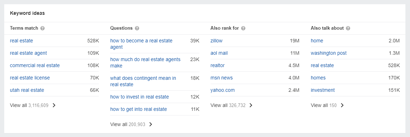Open 'commercial real estate' keyword link
410x137 pixels.
point(35,66)
